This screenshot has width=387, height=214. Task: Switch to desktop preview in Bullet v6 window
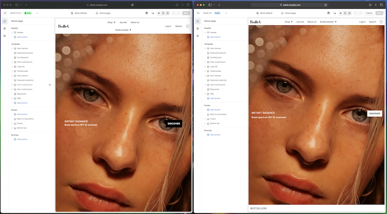pos(341,13)
